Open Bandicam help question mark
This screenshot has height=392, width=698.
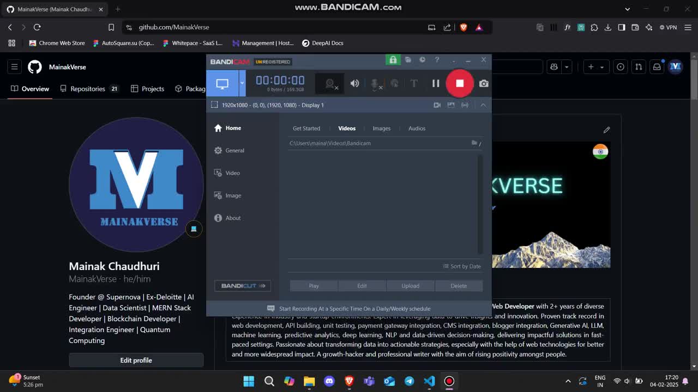(x=437, y=60)
